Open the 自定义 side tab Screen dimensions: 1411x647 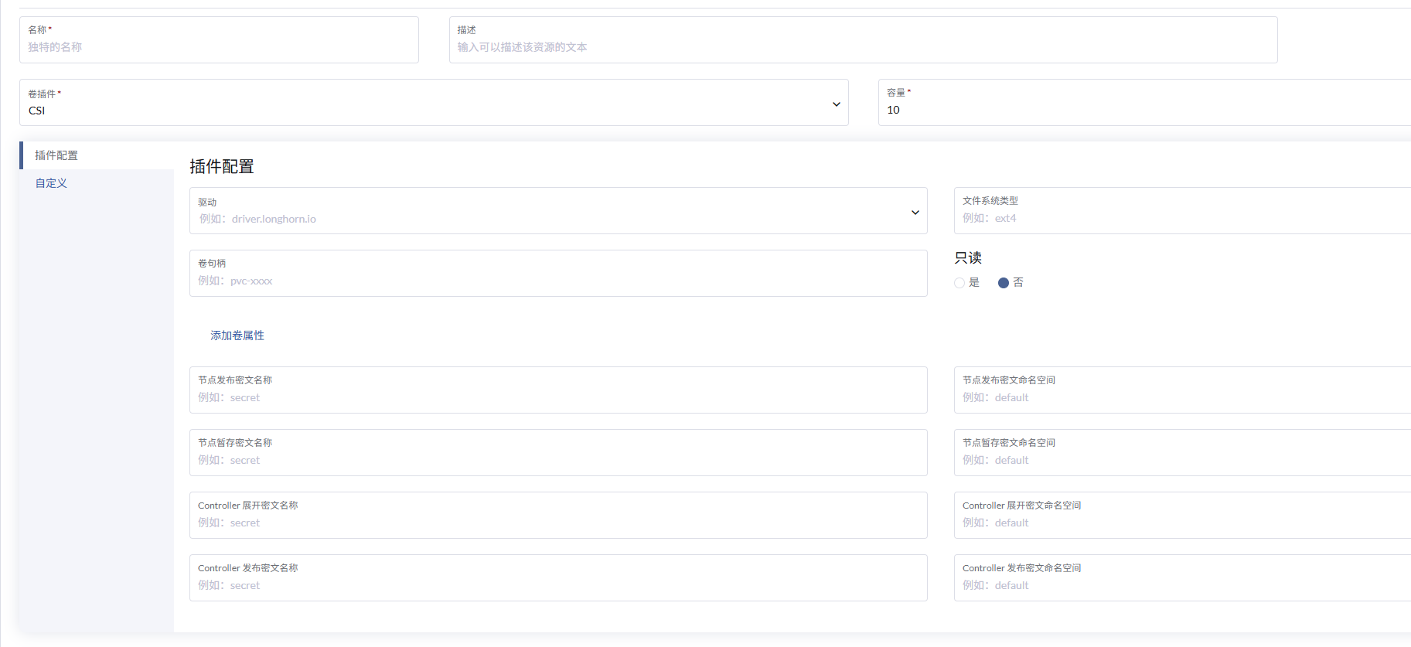click(51, 183)
